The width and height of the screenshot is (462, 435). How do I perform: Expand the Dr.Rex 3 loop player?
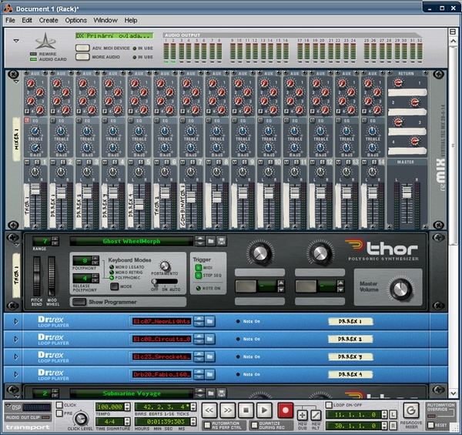point(16,356)
